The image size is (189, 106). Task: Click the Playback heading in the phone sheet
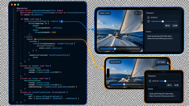[x=152, y=76]
